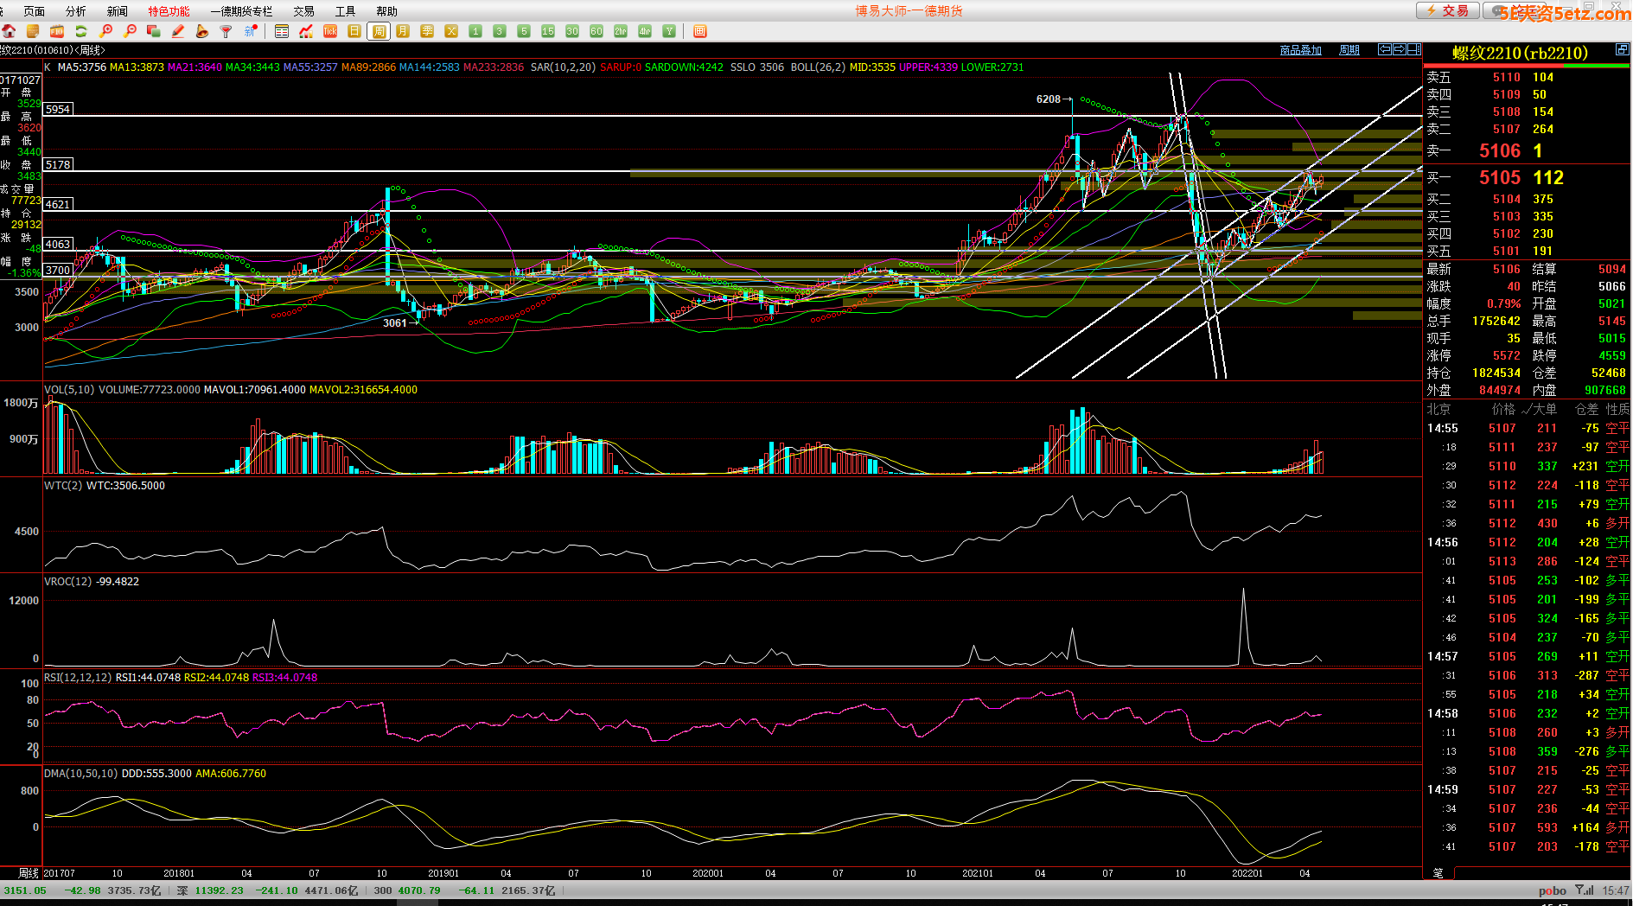Go to next contract with right arrow
1633x906 pixels.
point(1400,49)
